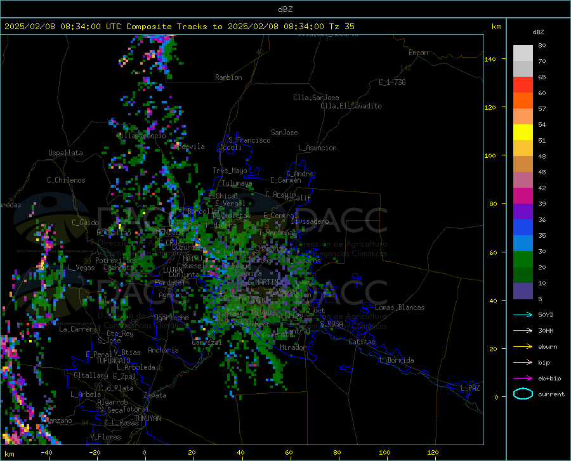Click the eb+bip legend label
This screenshot has height=461, width=571.
click(549, 379)
